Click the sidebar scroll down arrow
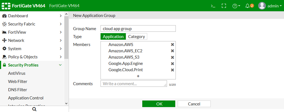Image resolution: width=284 pixels, height=112 pixels. tap(66, 104)
